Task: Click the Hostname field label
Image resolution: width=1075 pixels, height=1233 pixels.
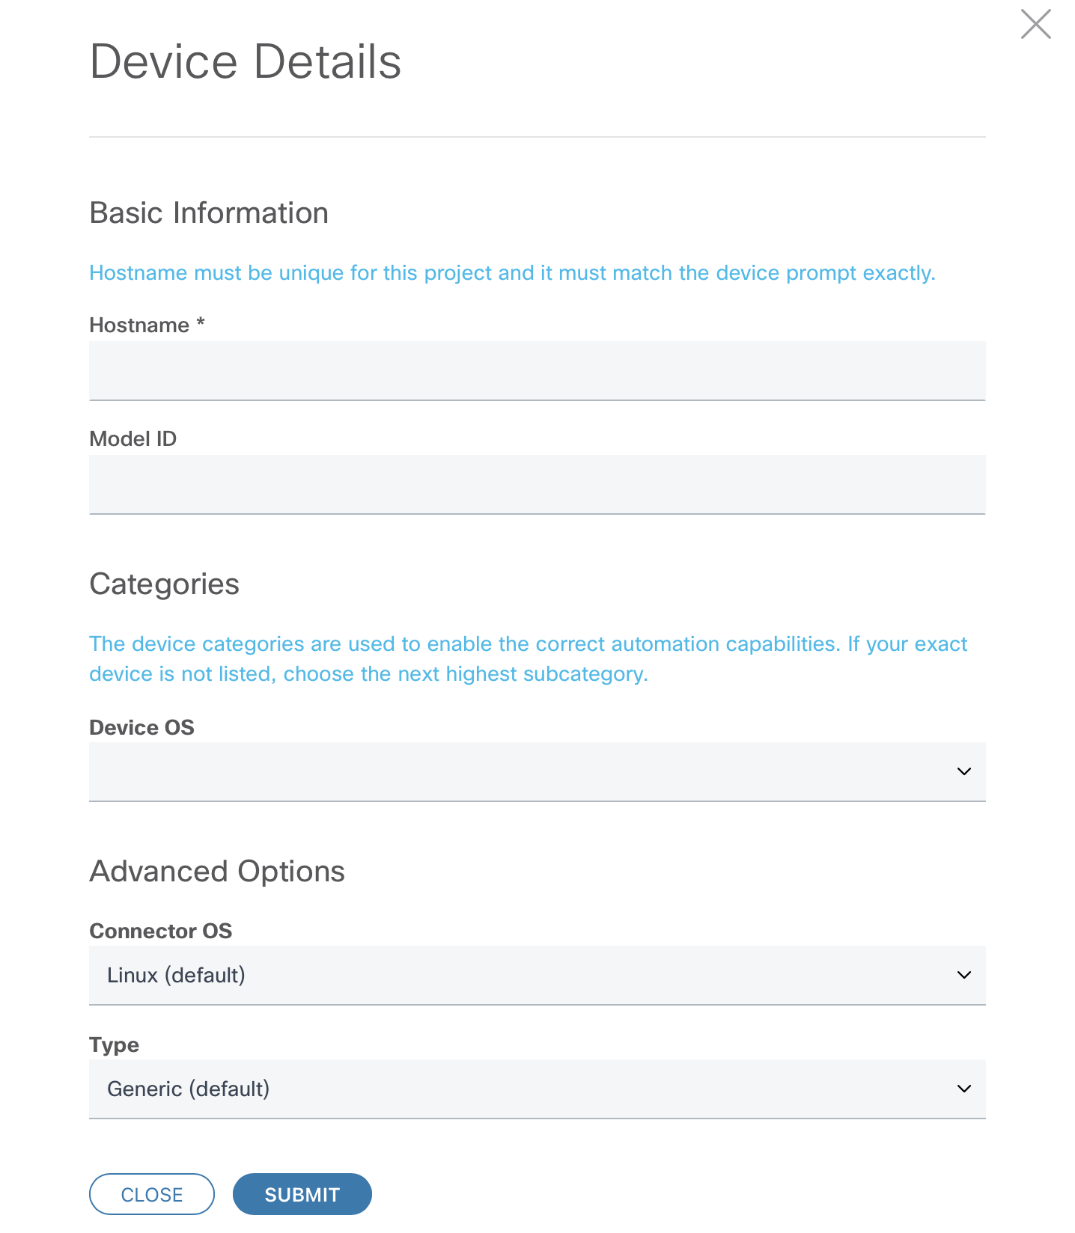Action: click(x=139, y=325)
